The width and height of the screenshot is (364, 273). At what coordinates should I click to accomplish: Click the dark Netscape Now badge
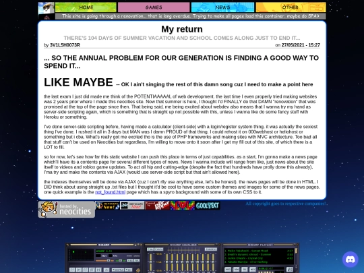coord(107,206)
